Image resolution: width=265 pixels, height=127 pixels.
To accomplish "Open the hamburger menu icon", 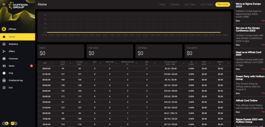I will coord(4,4).
